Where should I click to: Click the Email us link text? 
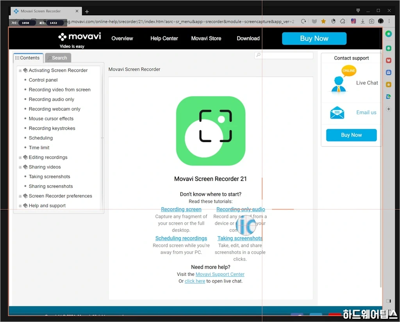366,112
